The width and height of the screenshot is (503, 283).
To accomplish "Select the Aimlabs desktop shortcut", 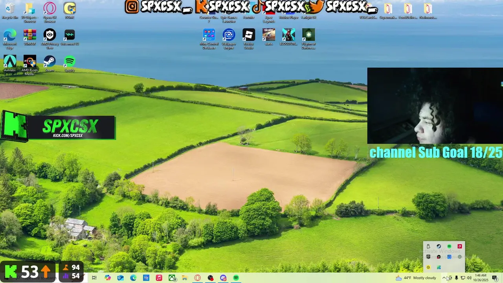I will point(10,64).
